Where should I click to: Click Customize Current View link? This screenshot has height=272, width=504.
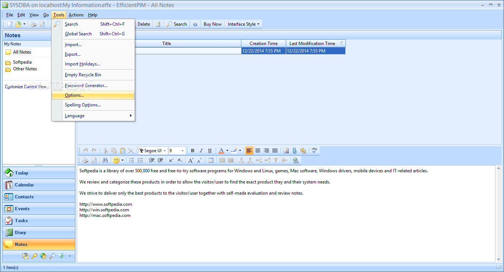pos(27,87)
